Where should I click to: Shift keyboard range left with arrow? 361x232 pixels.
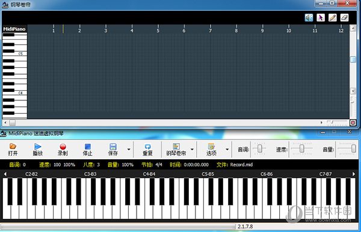(x=5, y=174)
